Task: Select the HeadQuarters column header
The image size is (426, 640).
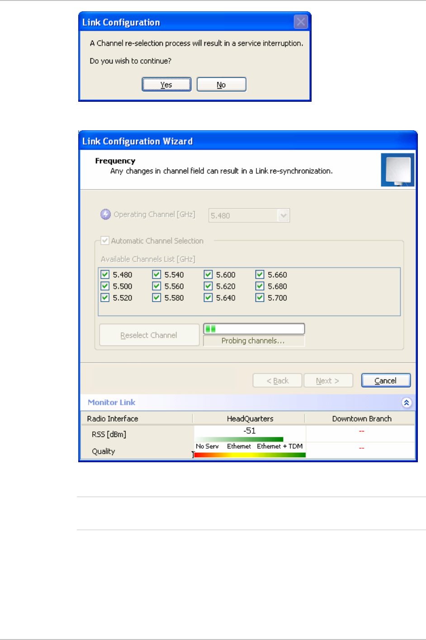Action: [x=250, y=419]
